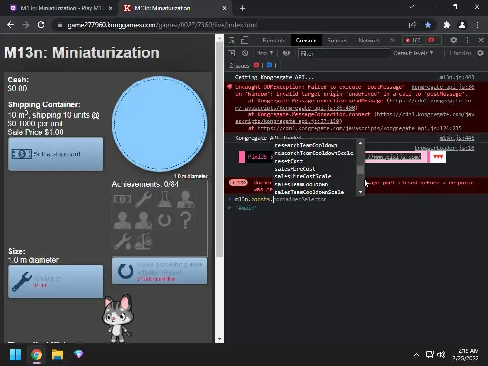
Task: Click the kitten mascot character
Action: pyautogui.click(x=118, y=318)
